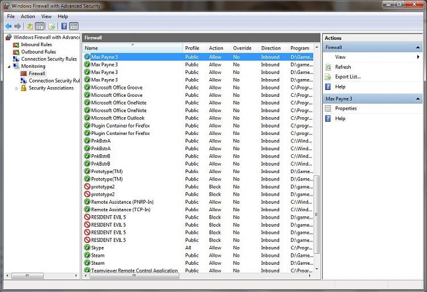The width and height of the screenshot is (427, 292).
Task: Click the 'All' profile cell for Skype
Action: pyautogui.click(x=188, y=248)
